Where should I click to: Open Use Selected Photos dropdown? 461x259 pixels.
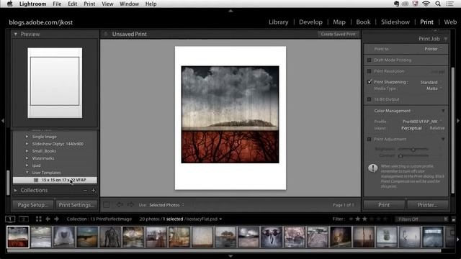[166, 205]
